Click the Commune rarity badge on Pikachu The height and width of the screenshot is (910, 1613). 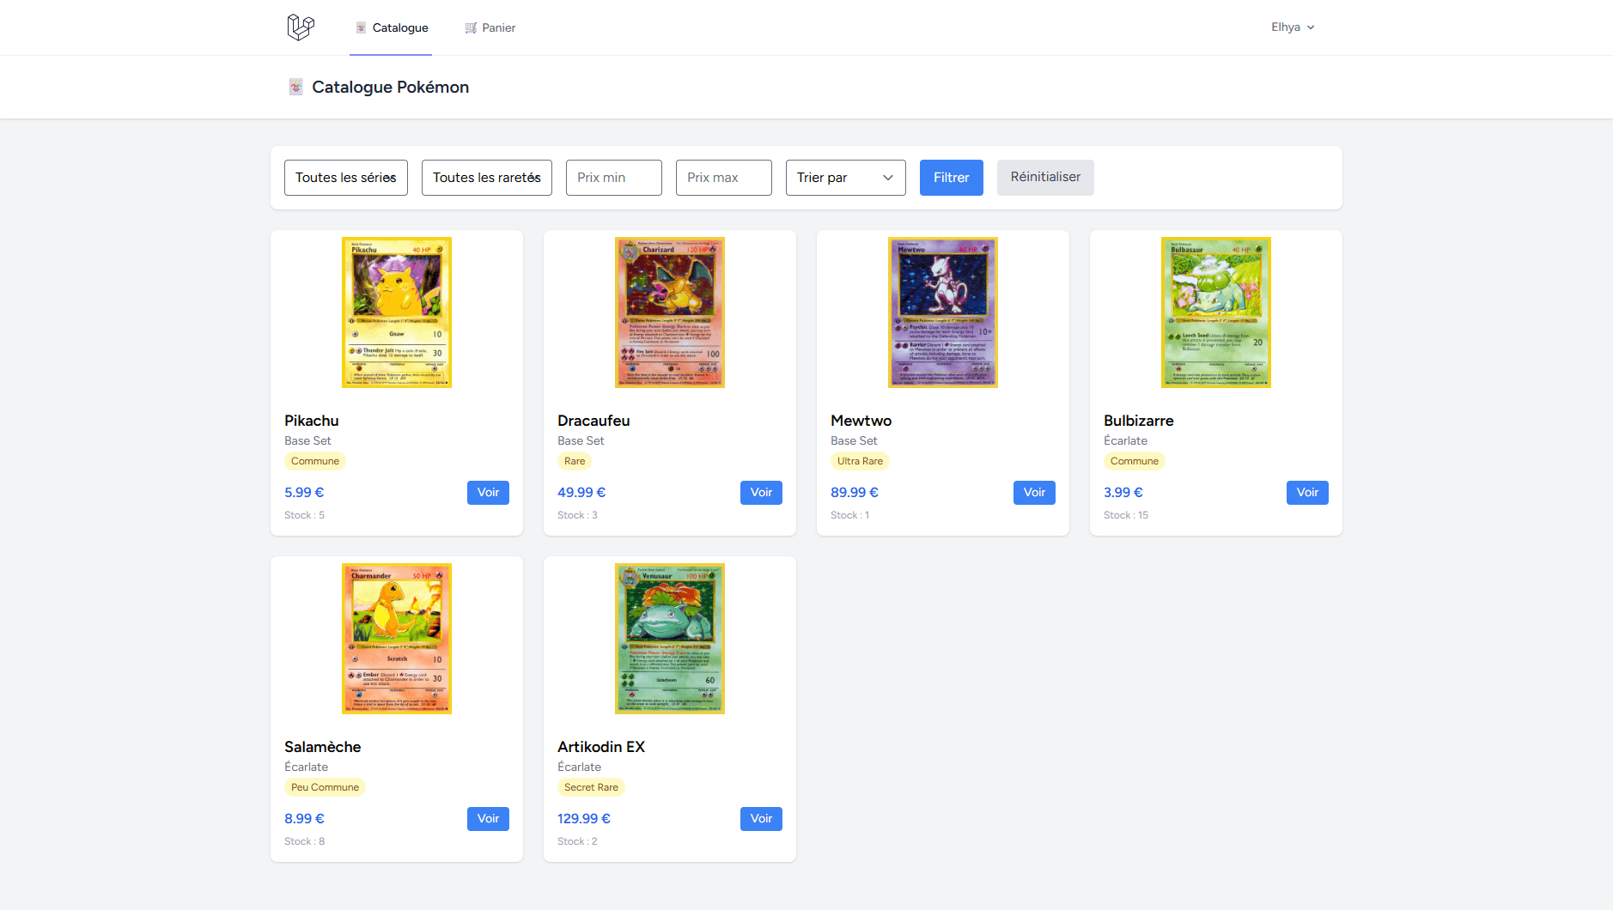314,460
